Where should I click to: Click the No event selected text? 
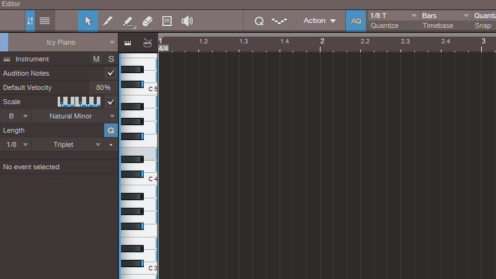point(31,167)
